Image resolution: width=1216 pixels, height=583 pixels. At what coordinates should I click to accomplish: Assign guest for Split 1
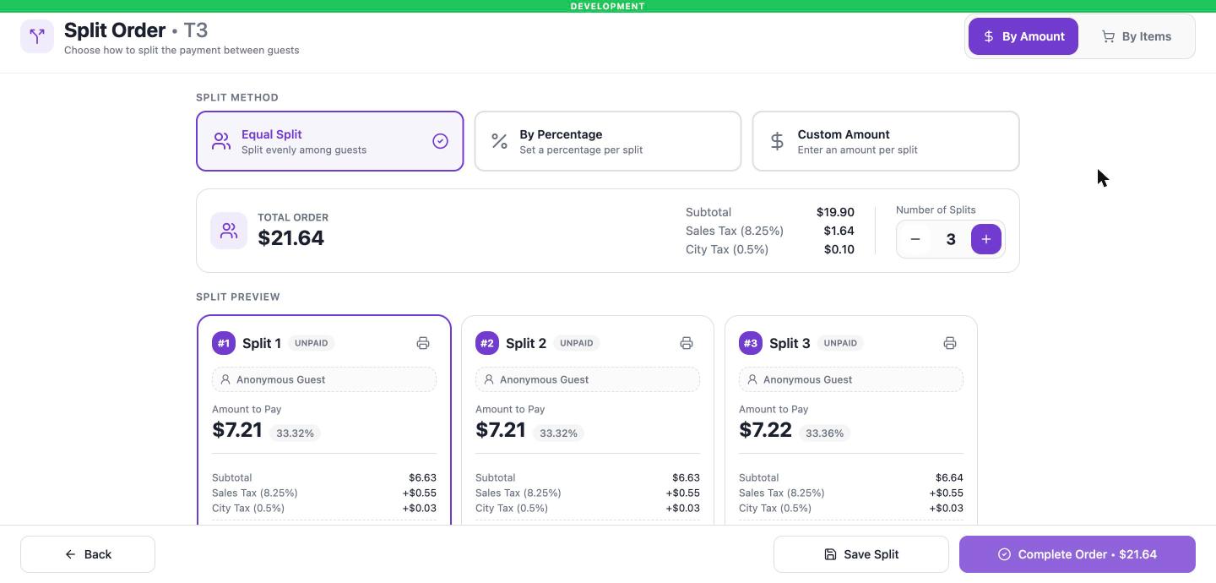click(x=324, y=379)
